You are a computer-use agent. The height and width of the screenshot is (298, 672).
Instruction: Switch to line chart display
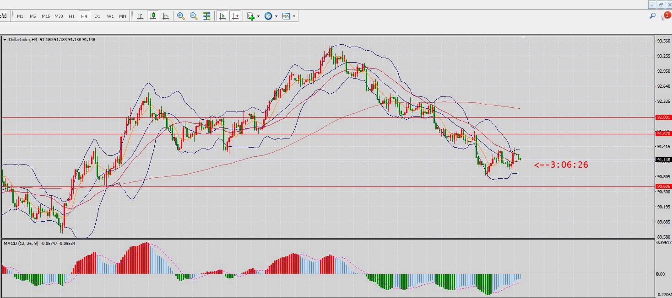166,16
